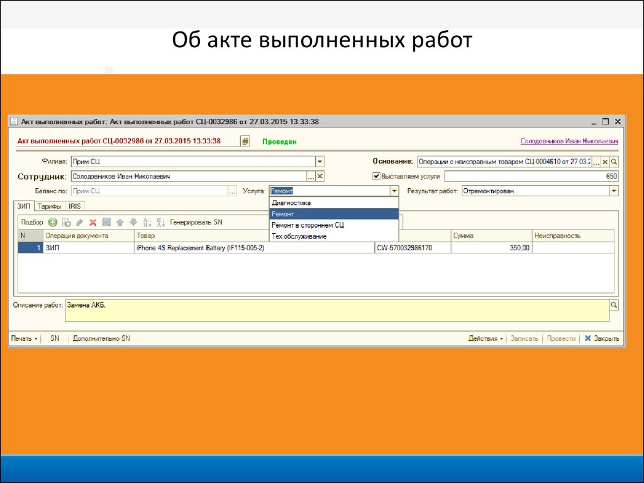Toggle the Услуга dropdown arrow

(x=394, y=191)
